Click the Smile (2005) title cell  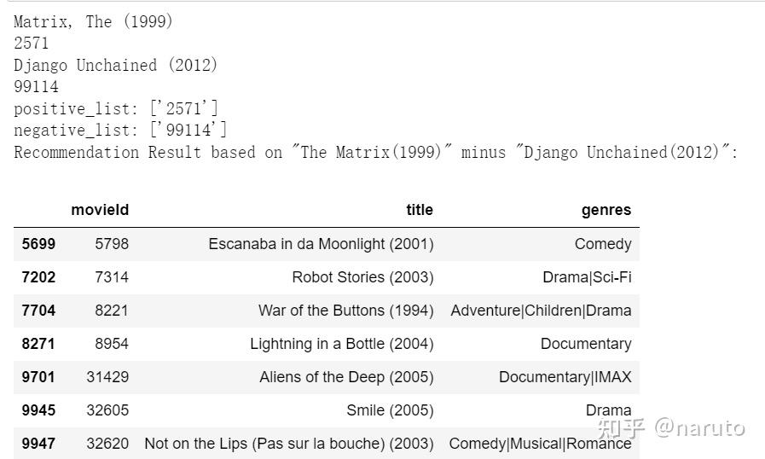point(390,410)
